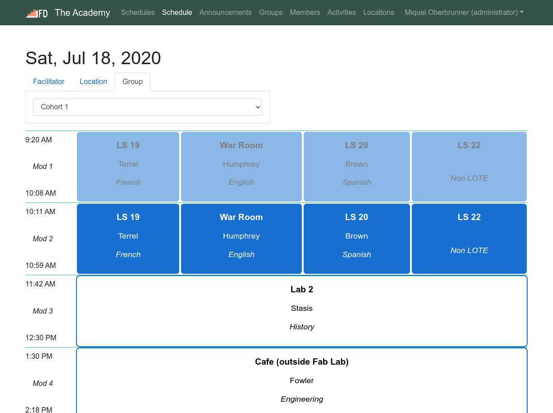Viewport: 553px width, 413px height.
Task: Switch to the Facilitator tab
Action: point(49,82)
